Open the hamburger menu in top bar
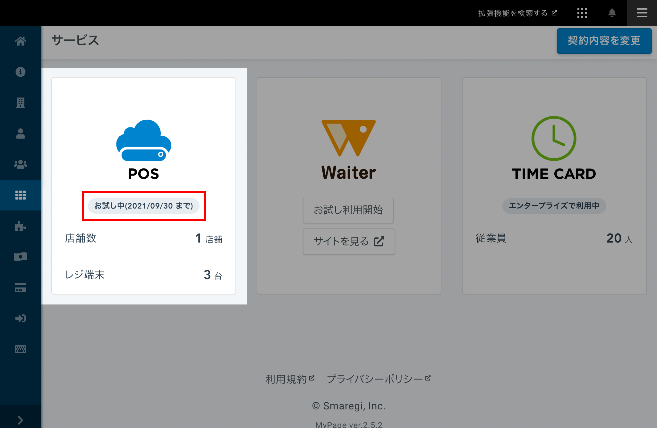Screen dimensions: 657x428 tap(642, 13)
